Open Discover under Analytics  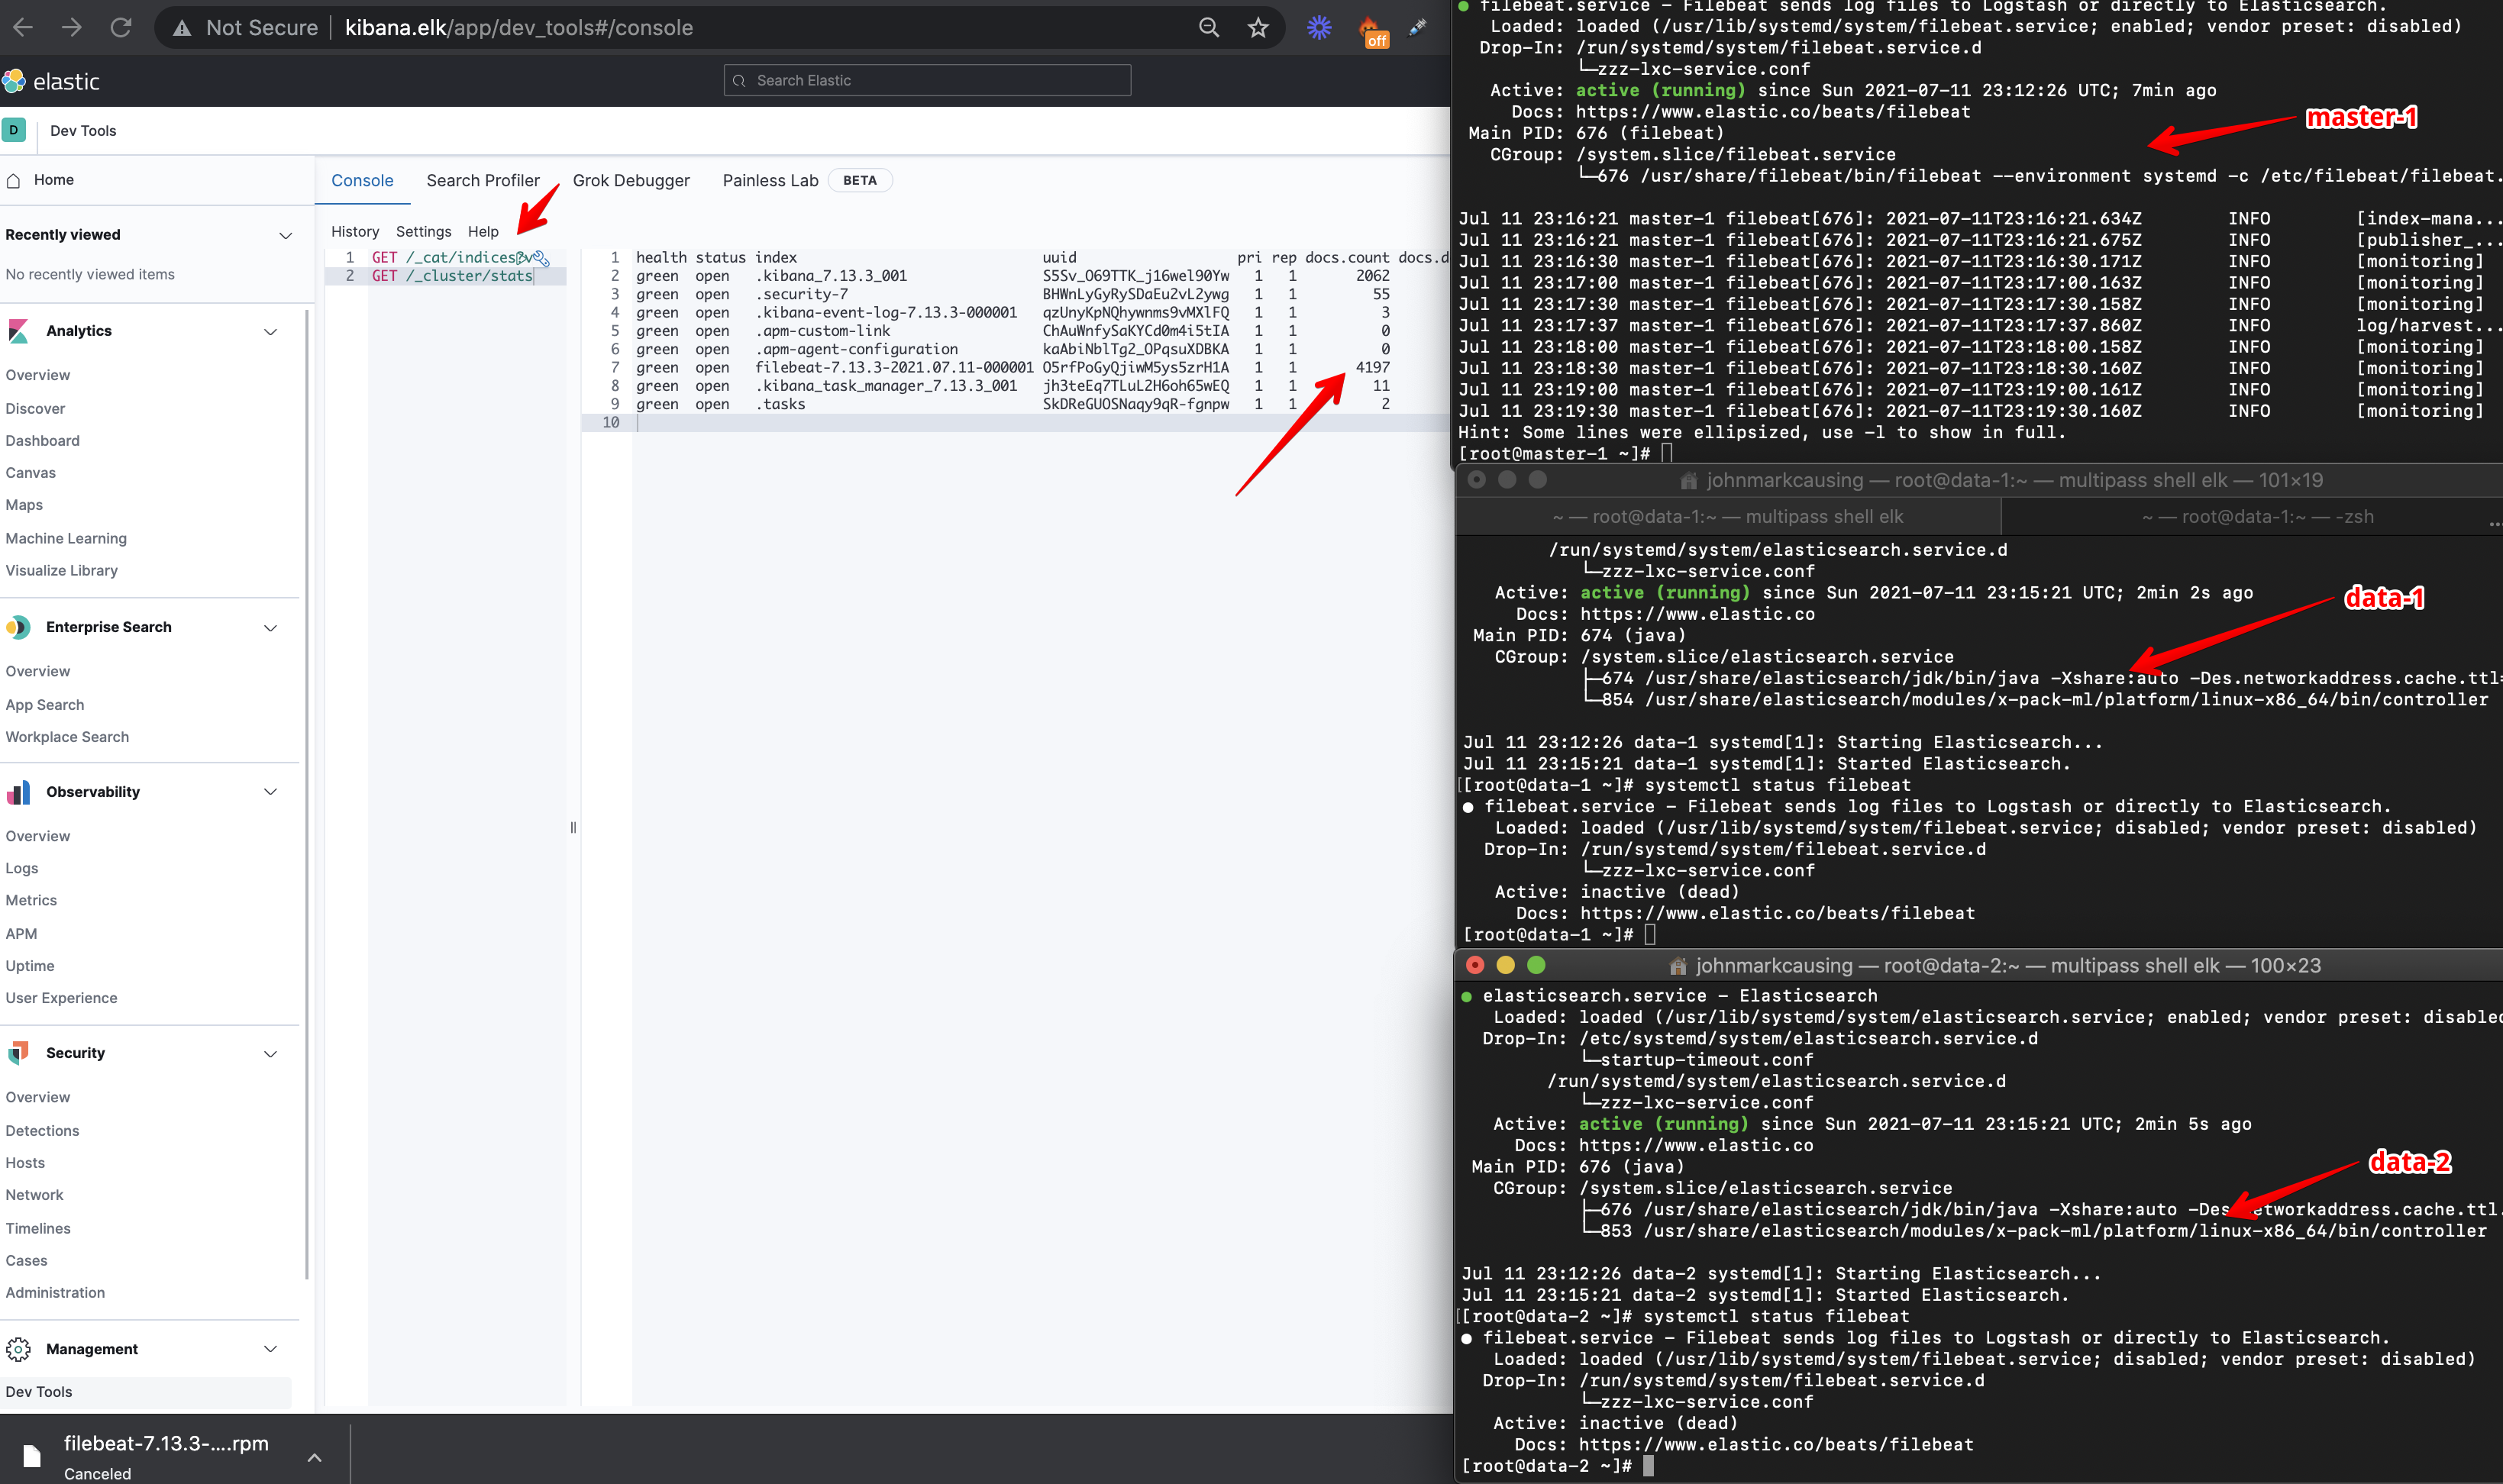coord(35,408)
